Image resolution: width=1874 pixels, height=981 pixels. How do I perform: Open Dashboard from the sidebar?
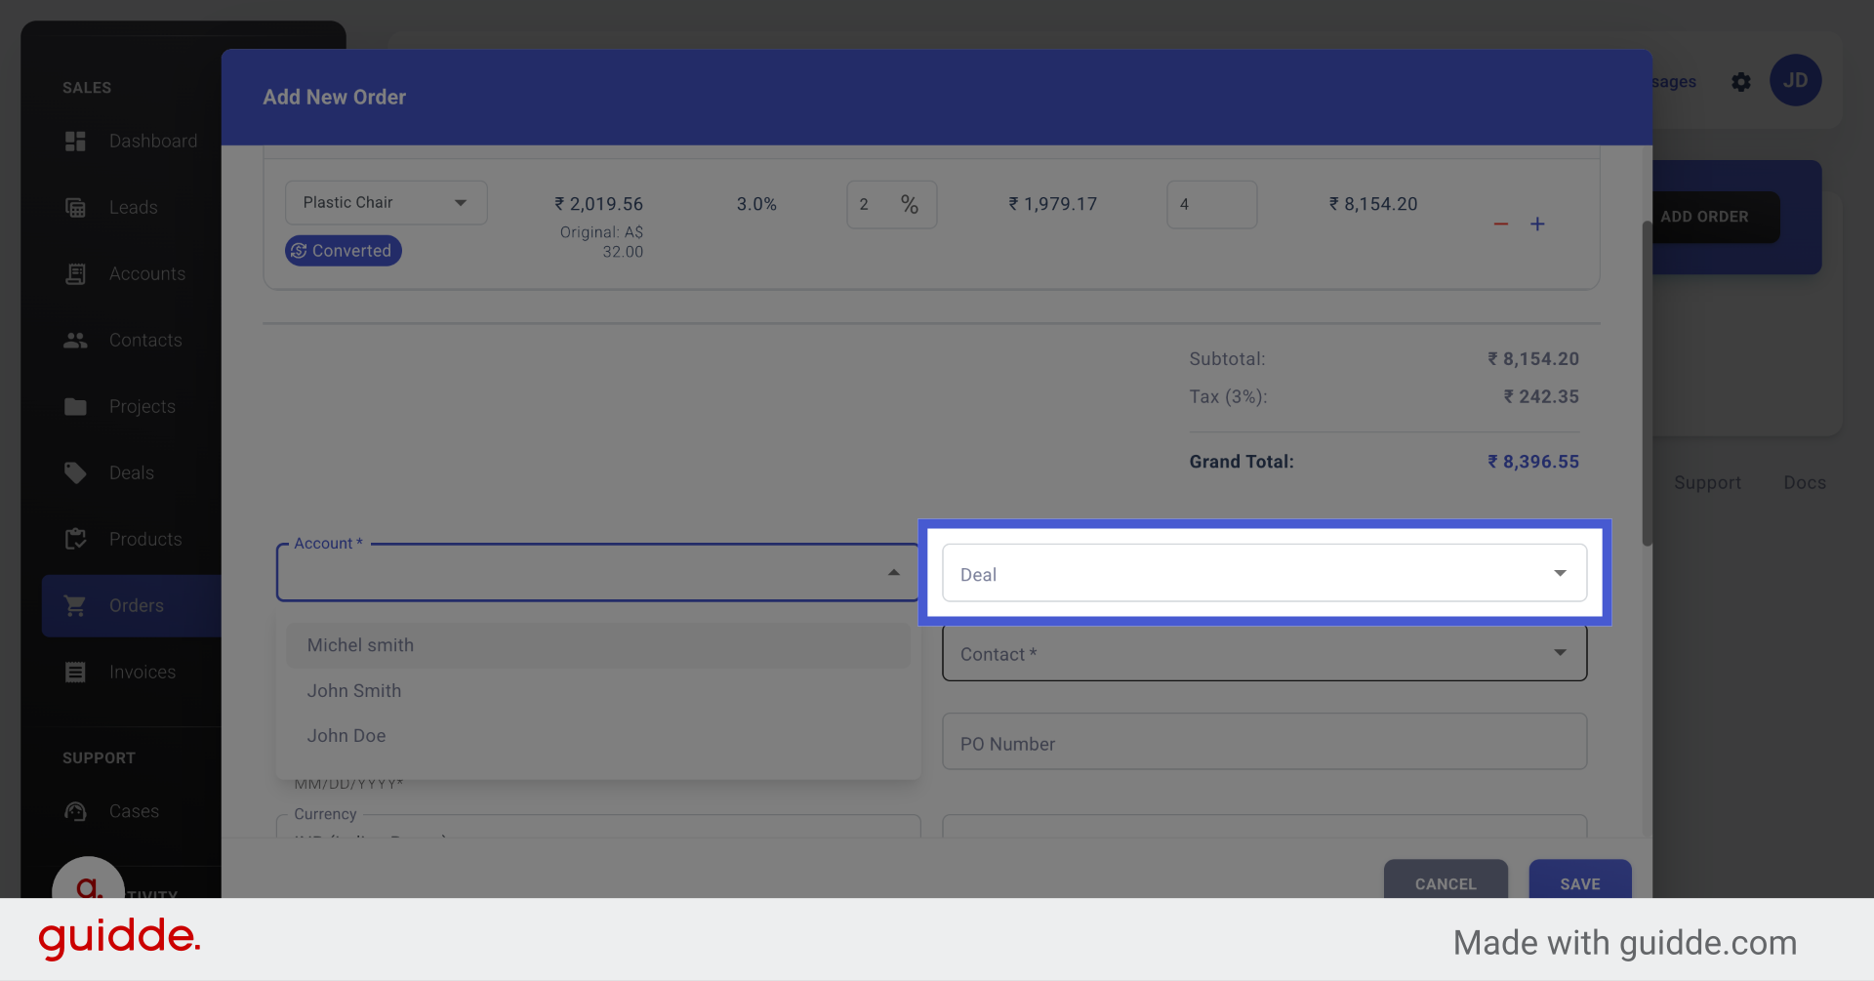(152, 142)
